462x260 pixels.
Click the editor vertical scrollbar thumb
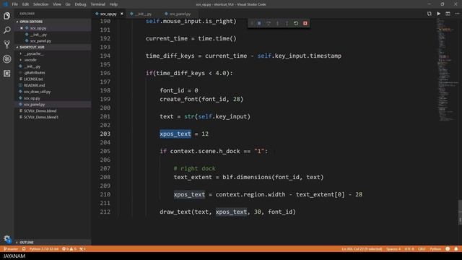pos(460,212)
